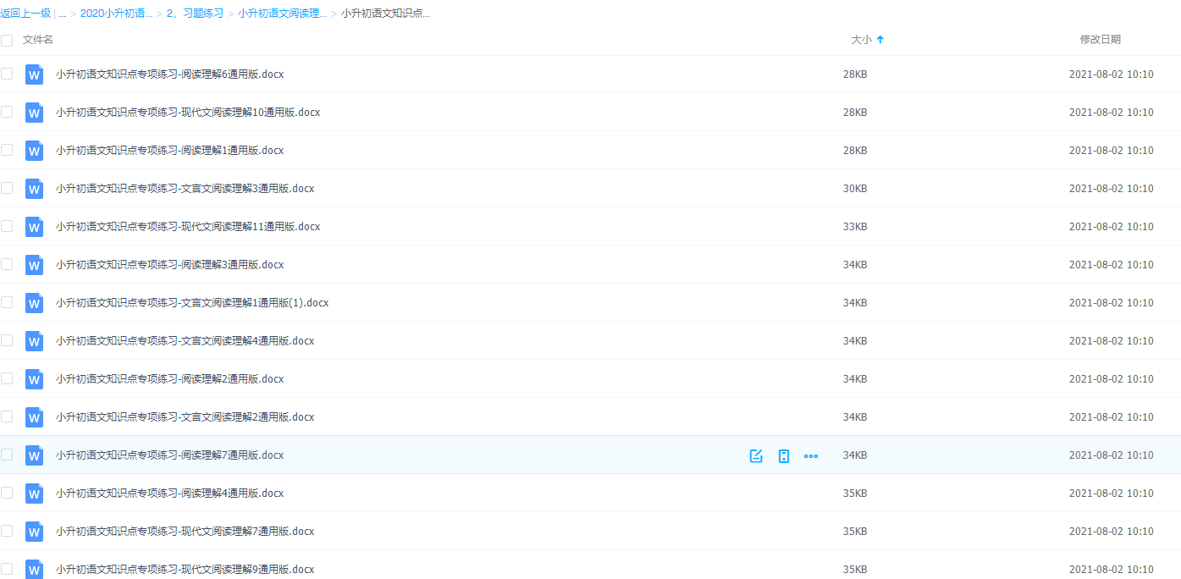The width and height of the screenshot is (1181, 579).
Task: Click the Word icon for 文言文阅读理解4通用版.docx
Action: (x=34, y=341)
